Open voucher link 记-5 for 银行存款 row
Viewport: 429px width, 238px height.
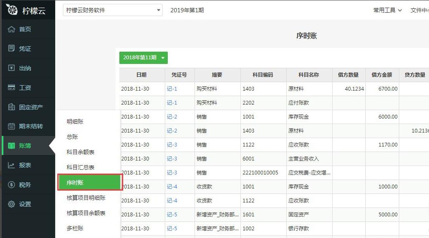pos(172,228)
